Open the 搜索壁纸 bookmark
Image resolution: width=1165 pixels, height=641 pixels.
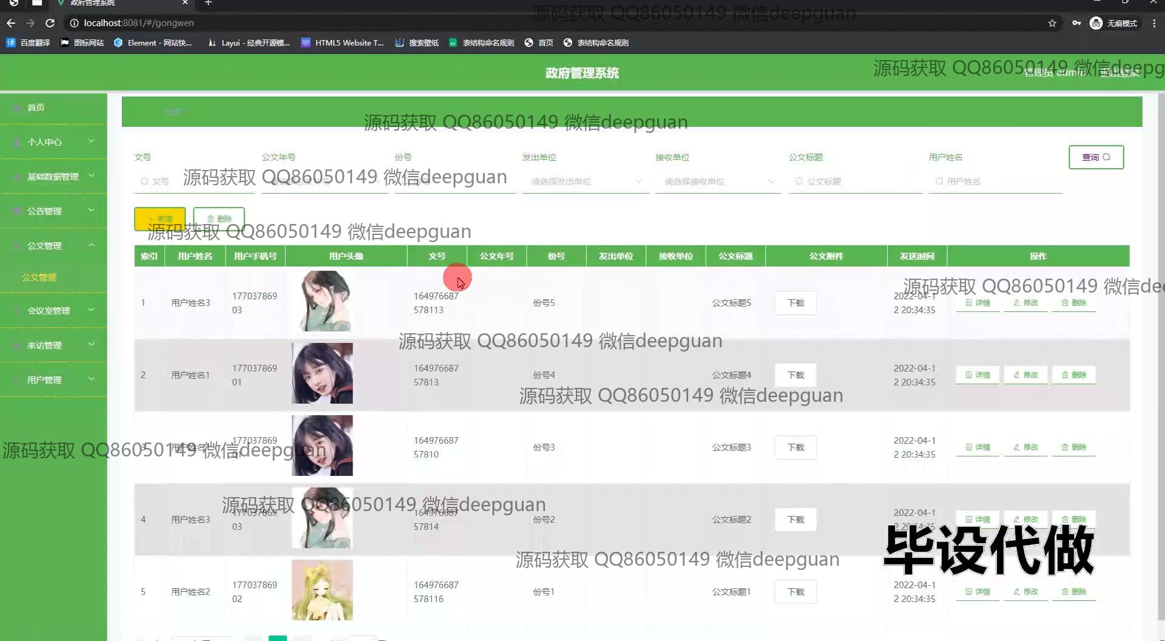pos(417,42)
